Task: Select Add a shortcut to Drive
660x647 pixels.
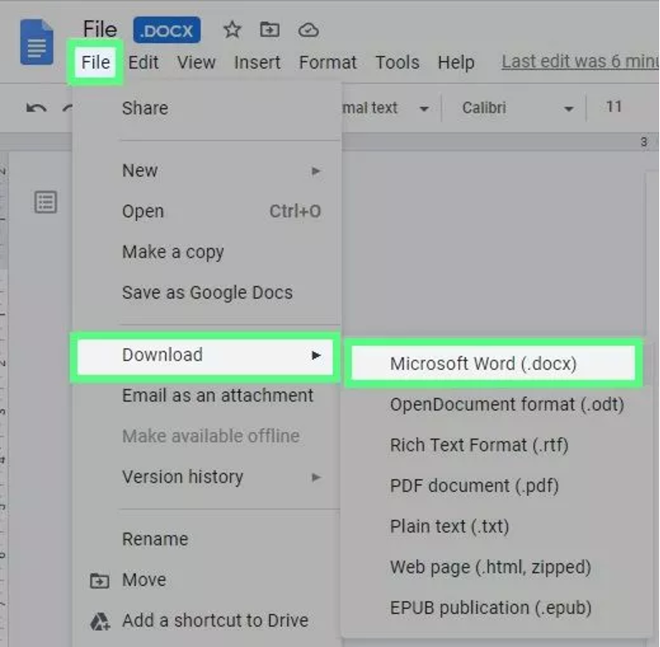Action: pos(206,621)
